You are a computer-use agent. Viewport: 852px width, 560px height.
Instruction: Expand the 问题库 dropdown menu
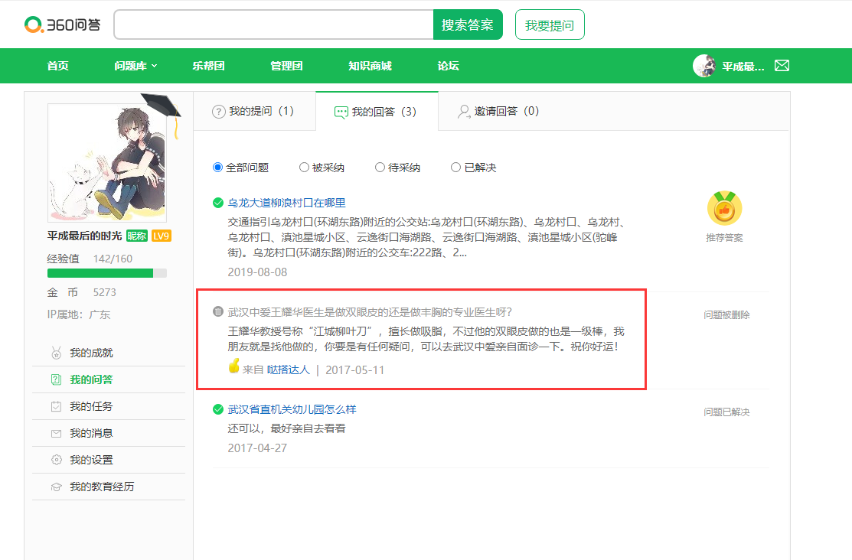(x=135, y=66)
